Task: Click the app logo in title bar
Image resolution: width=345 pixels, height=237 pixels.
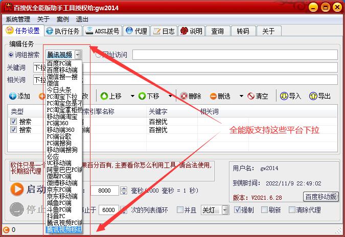Action: pyautogui.click(x=8, y=7)
